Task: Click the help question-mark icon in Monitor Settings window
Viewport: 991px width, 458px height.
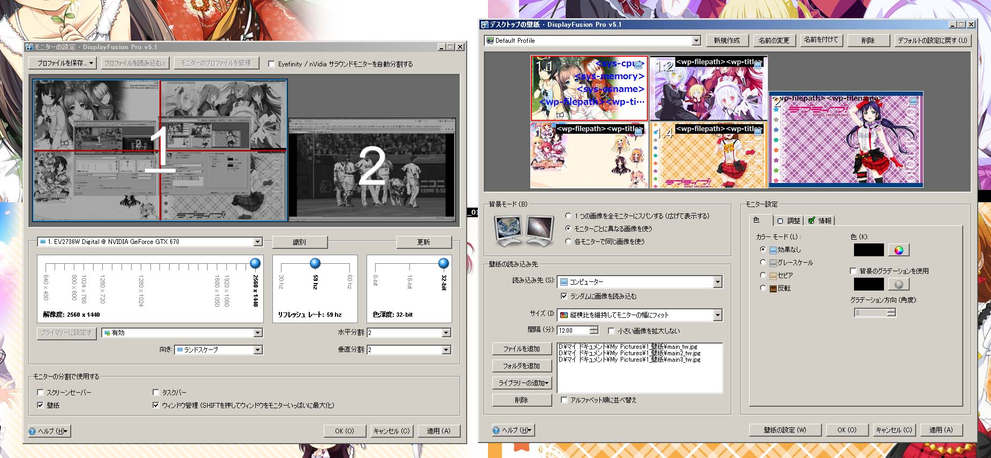Action: coord(32,431)
